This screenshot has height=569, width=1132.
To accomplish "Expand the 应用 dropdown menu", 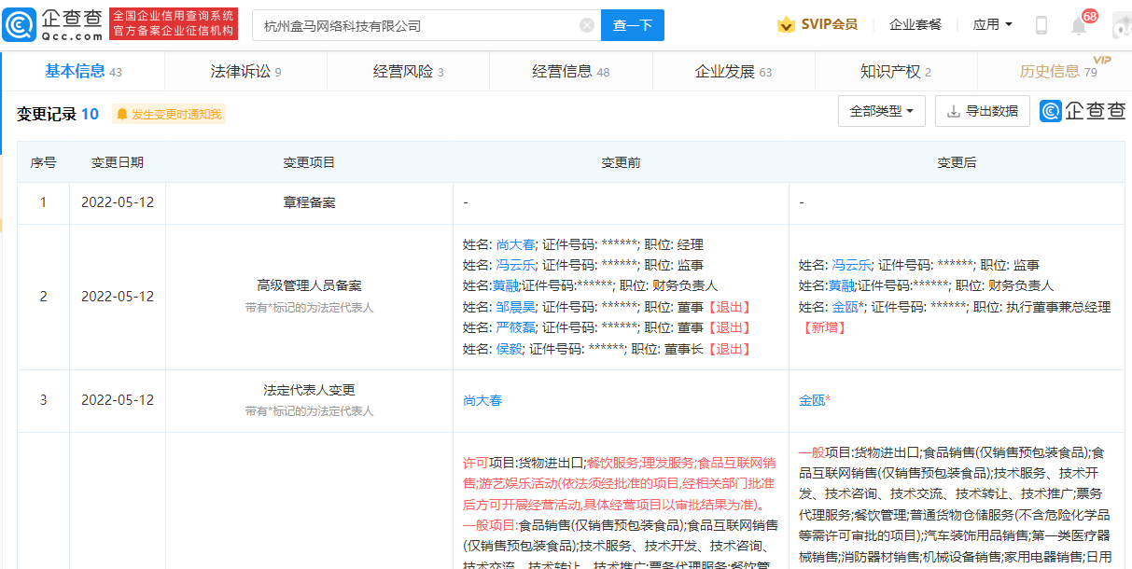I will [x=993, y=25].
